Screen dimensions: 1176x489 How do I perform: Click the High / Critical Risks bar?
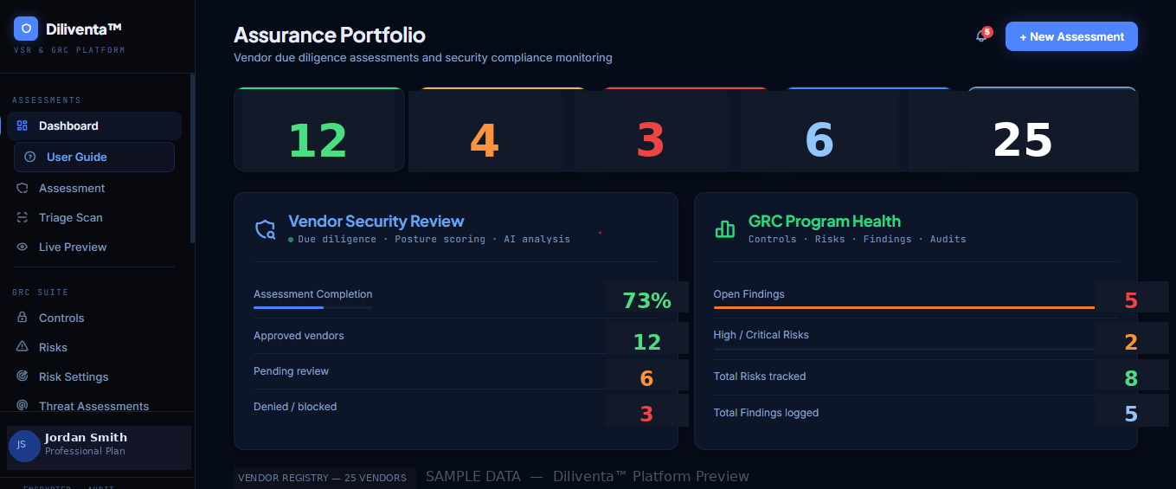coord(904,348)
